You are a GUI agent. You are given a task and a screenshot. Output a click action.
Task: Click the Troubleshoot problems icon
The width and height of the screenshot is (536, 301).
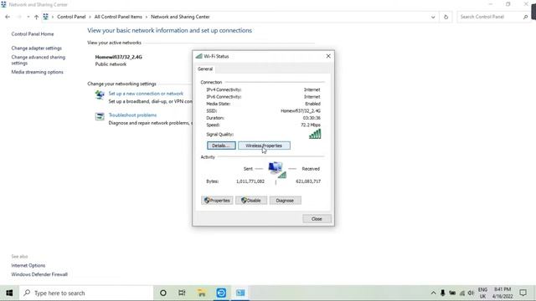pyautogui.click(x=100, y=116)
